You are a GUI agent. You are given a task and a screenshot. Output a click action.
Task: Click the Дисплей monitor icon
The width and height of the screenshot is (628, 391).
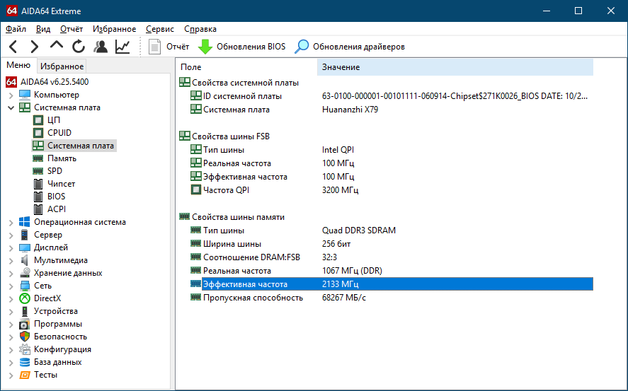[x=25, y=247]
